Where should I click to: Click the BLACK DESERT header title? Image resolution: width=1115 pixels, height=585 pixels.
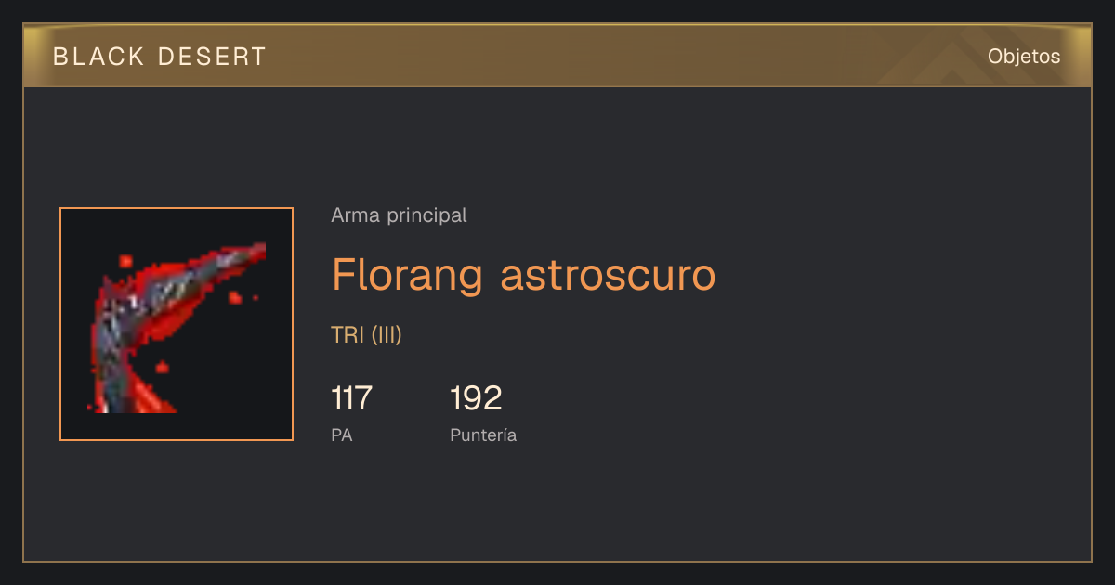(160, 57)
